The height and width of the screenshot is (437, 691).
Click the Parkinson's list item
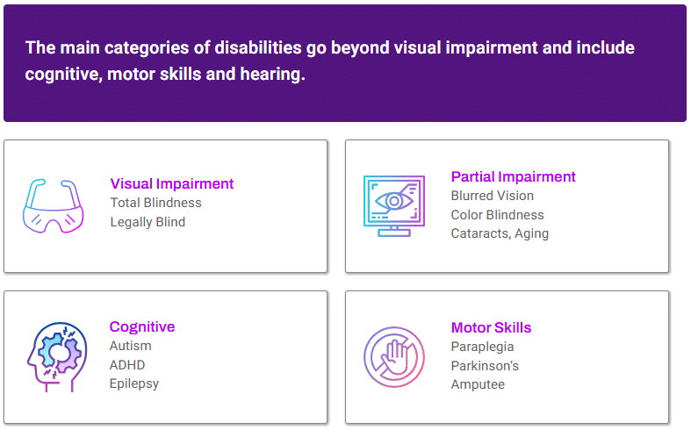coord(485,365)
